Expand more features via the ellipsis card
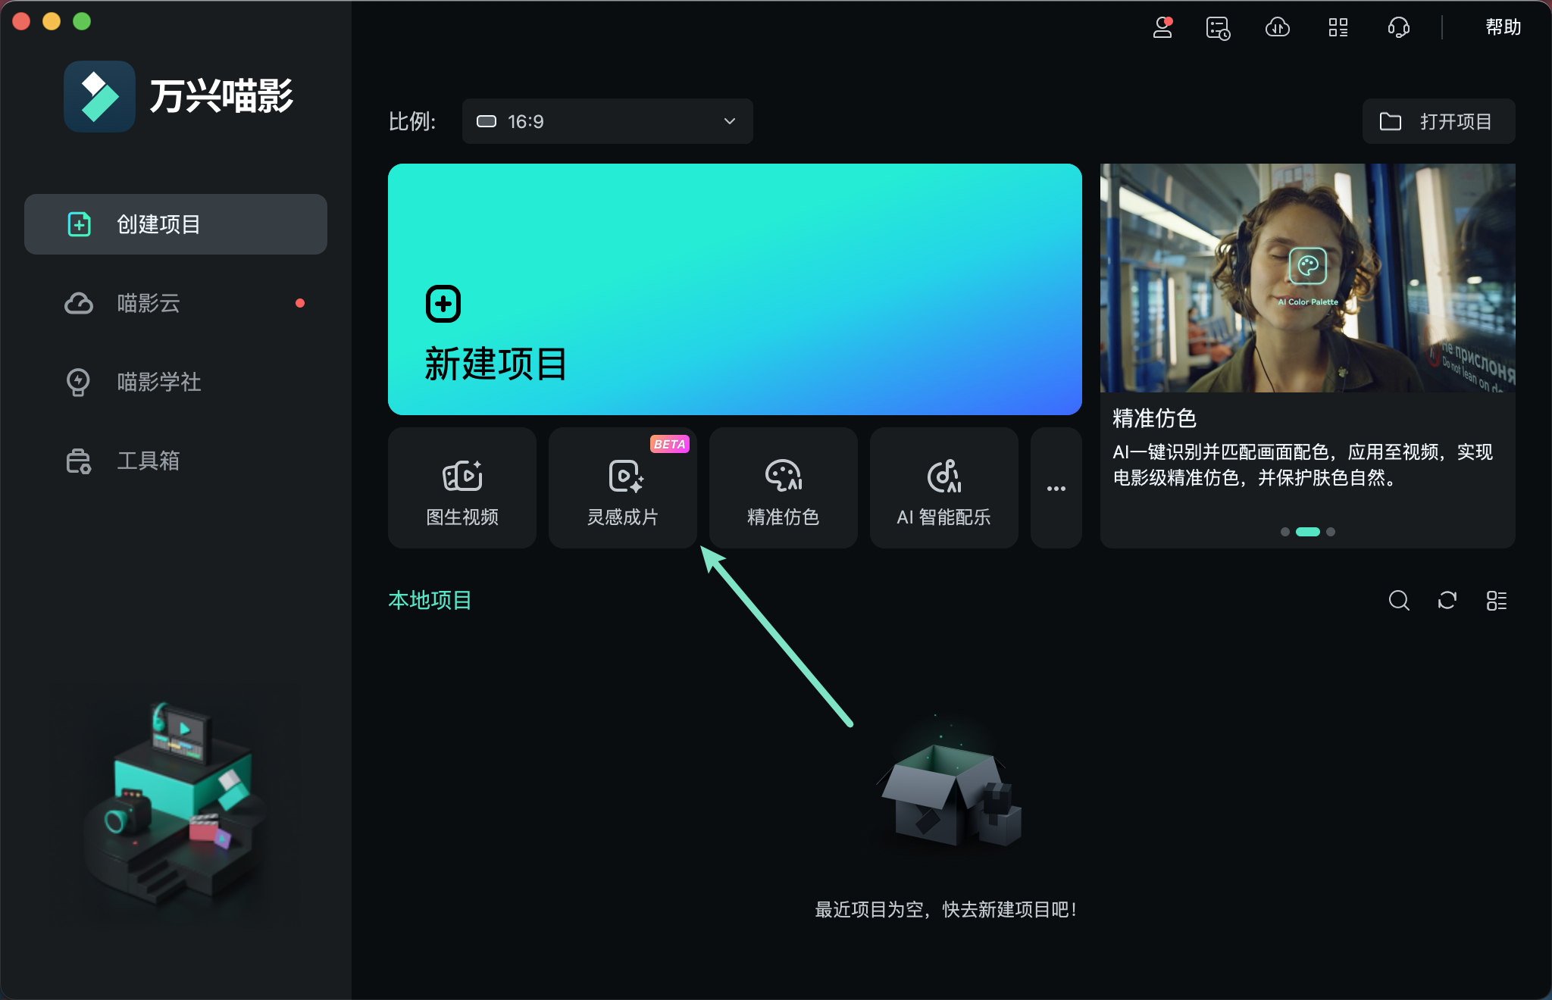Screen dimensions: 1552x1000 1056,487
